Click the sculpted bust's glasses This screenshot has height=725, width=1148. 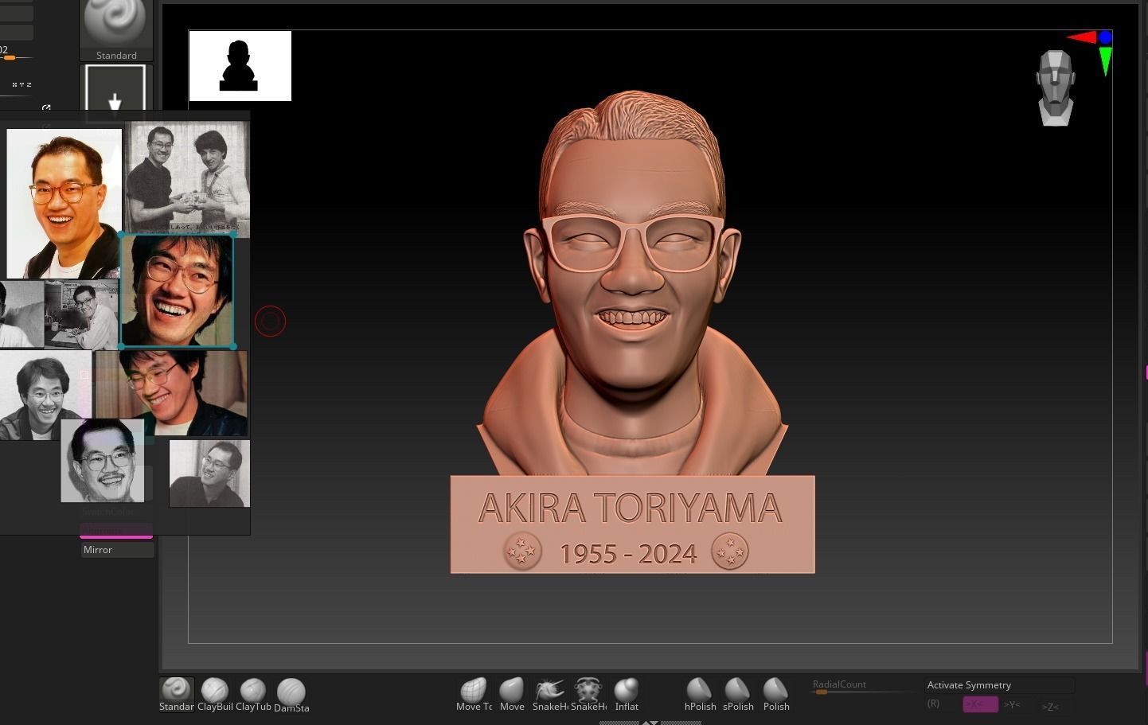pyautogui.click(x=632, y=243)
